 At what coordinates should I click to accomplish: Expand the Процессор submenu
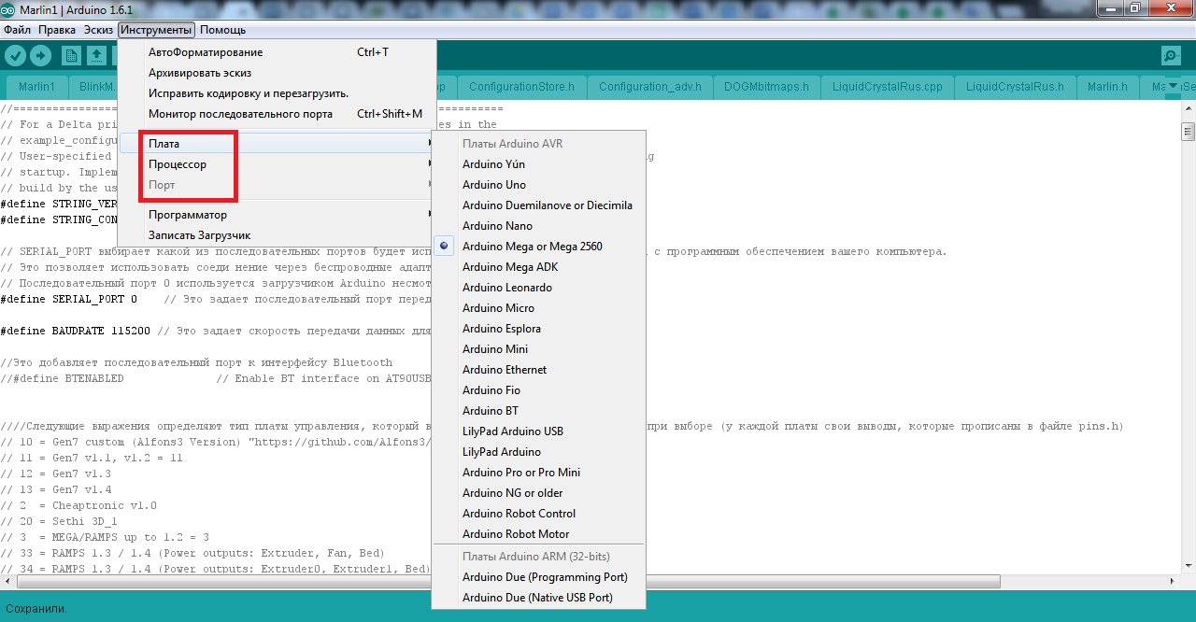[277, 164]
